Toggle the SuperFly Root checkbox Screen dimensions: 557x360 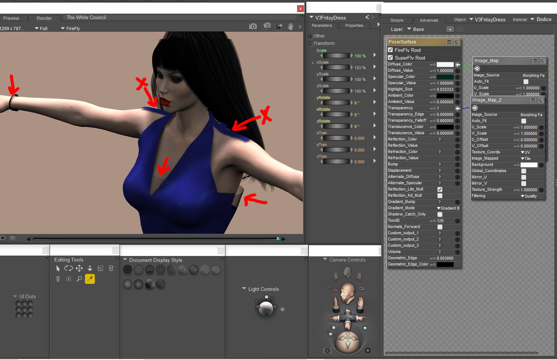click(390, 58)
